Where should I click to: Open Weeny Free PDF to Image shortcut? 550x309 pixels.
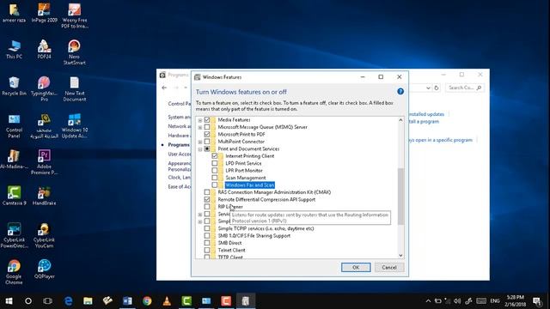(75, 15)
